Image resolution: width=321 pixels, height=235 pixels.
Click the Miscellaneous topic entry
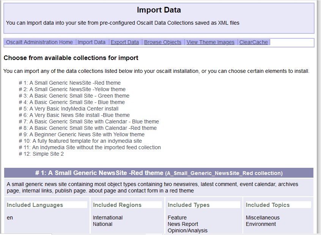(x=263, y=218)
